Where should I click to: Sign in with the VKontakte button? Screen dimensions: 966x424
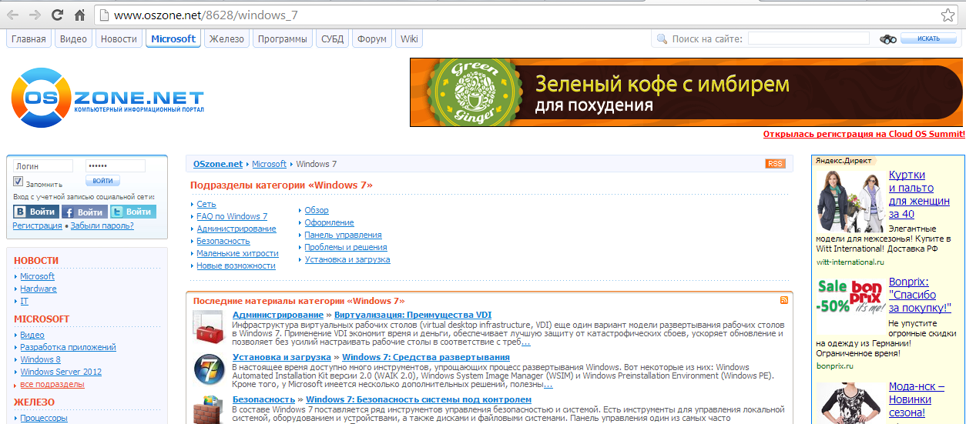(x=35, y=212)
